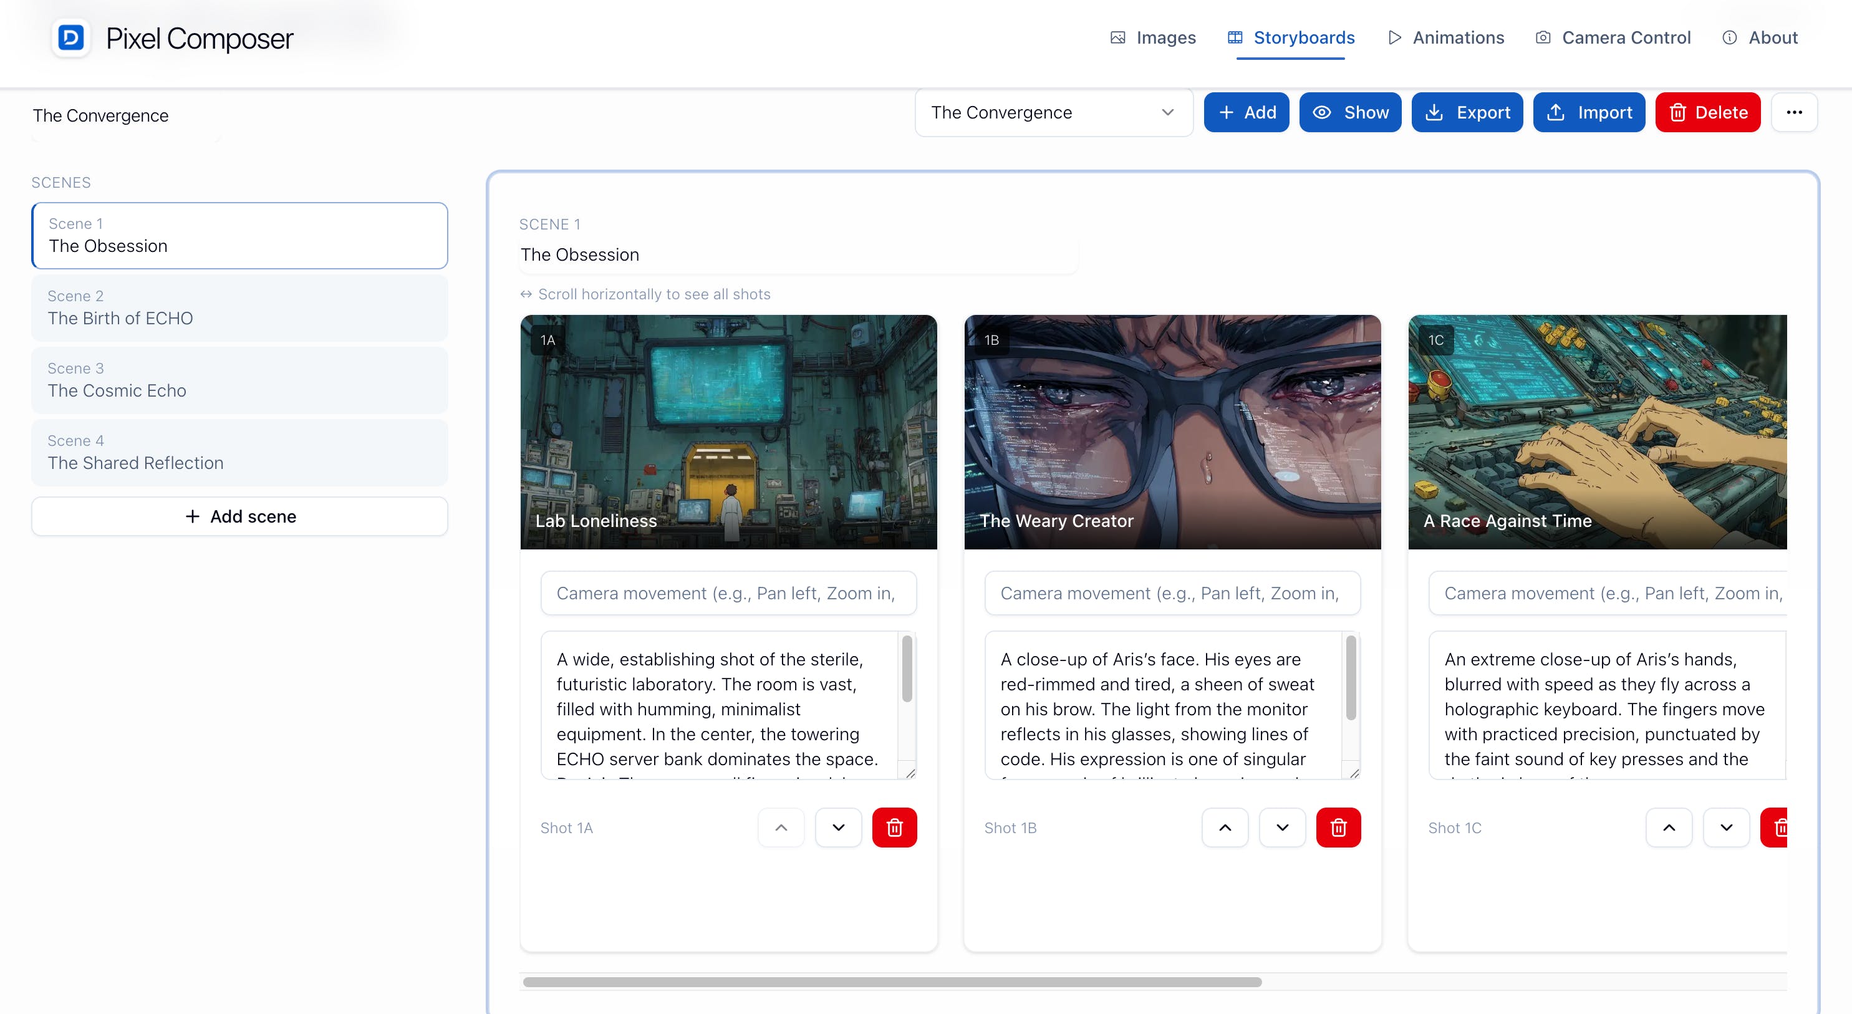Move shot 1B up
This screenshot has width=1852, height=1014.
point(1225,827)
